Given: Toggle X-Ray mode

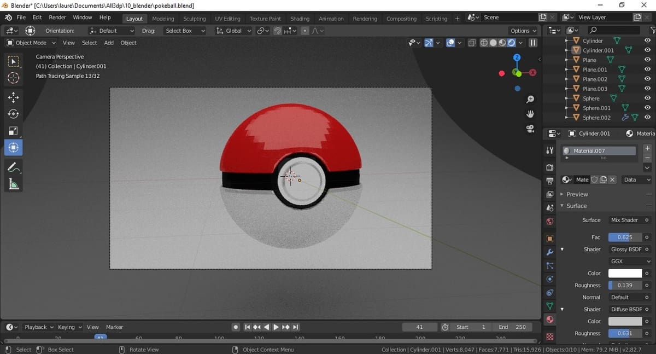Looking at the screenshot, I should (x=472, y=43).
